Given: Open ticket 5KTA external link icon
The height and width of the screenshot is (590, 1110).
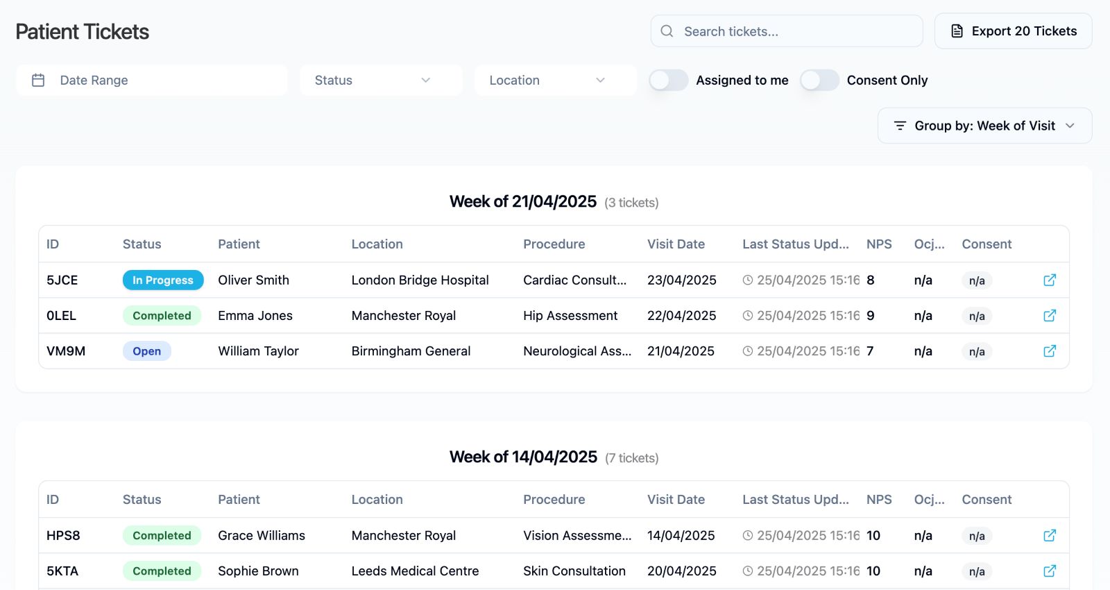Looking at the screenshot, I should (1050, 571).
